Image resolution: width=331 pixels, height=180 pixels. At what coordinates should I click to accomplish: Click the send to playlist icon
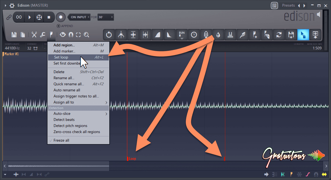coord(315,35)
